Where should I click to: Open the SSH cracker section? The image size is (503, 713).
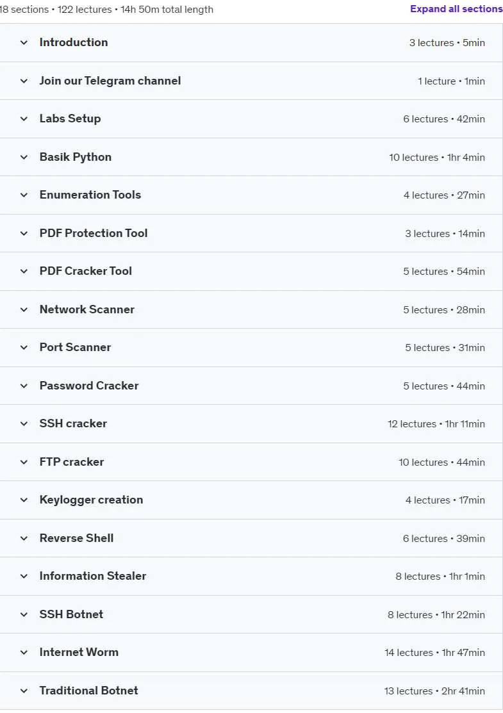[251, 424]
